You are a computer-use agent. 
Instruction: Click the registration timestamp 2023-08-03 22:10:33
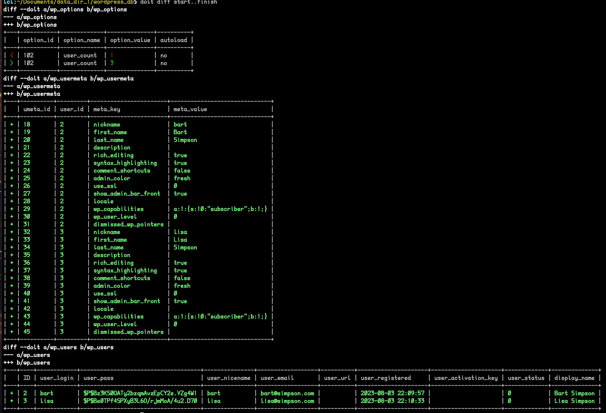[x=393, y=401]
